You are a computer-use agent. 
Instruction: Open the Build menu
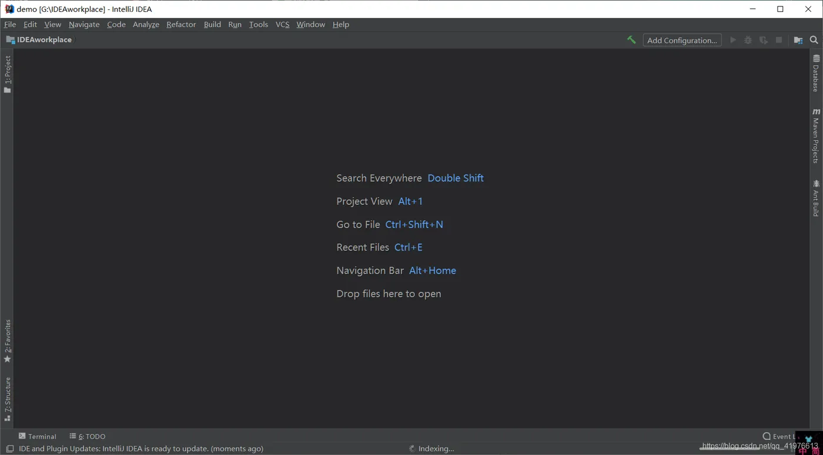(212, 24)
